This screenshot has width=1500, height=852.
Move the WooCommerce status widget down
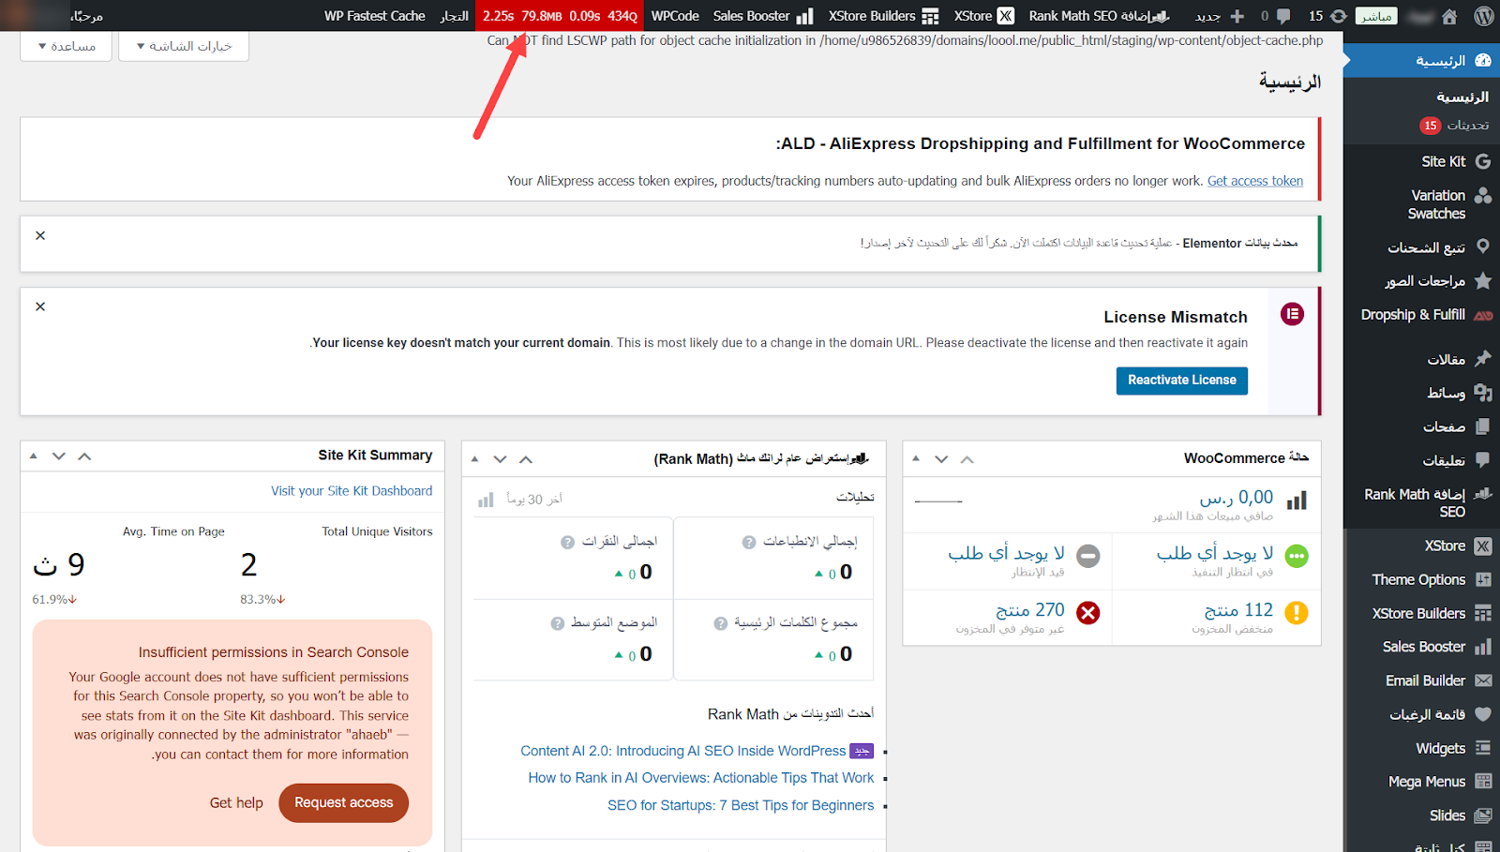941,458
